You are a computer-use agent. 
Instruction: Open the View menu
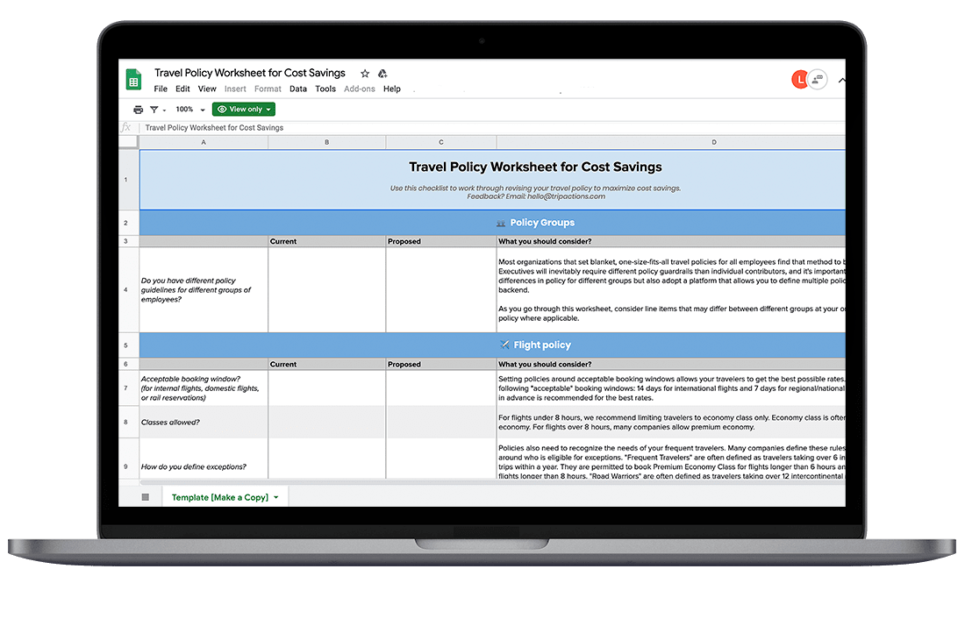(x=207, y=89)
